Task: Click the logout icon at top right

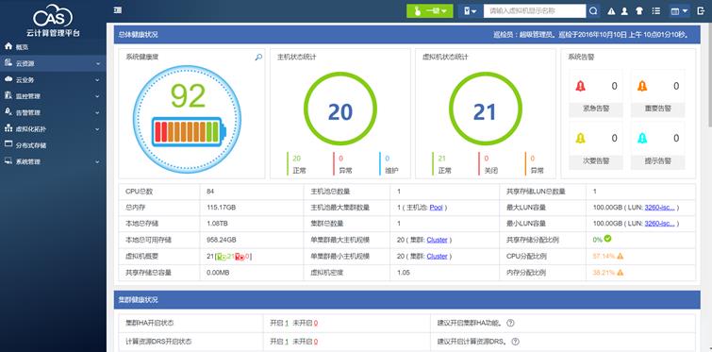Action: [x=700, y=11]
